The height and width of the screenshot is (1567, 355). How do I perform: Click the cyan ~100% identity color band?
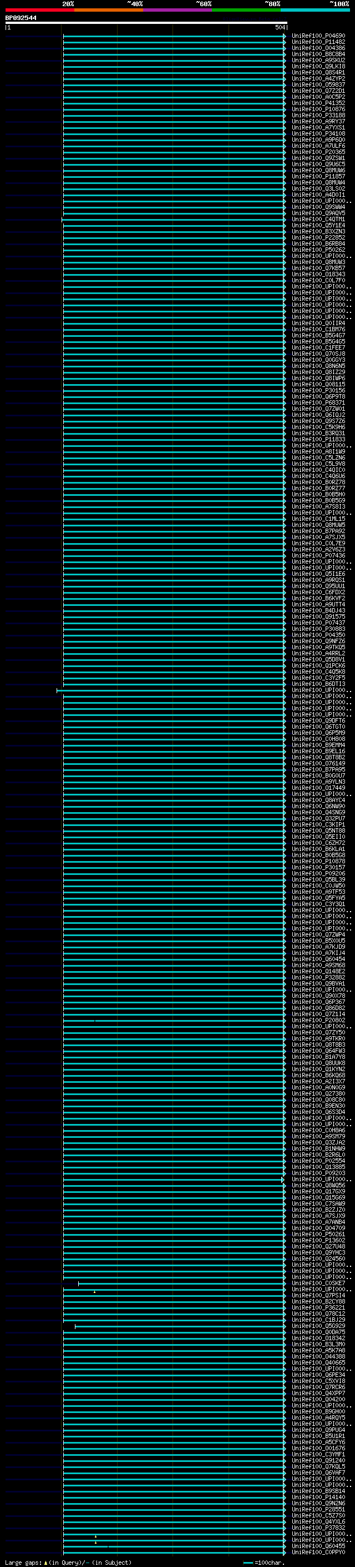pyautogui.click(x=315, y=10)
